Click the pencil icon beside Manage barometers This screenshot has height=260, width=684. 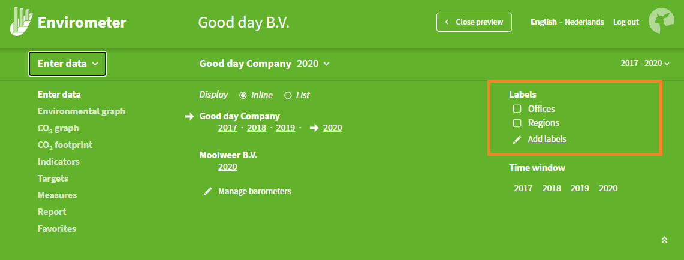click(x=207, y=192)
